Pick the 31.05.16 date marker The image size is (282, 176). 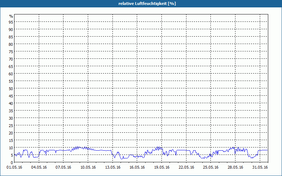pos(259,167)
